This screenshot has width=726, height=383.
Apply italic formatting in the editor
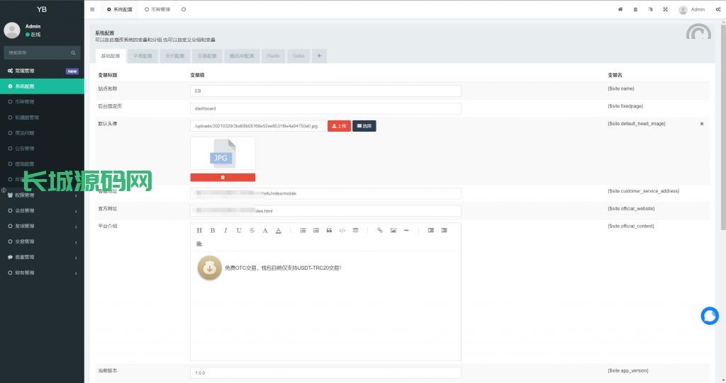(225, 230)
